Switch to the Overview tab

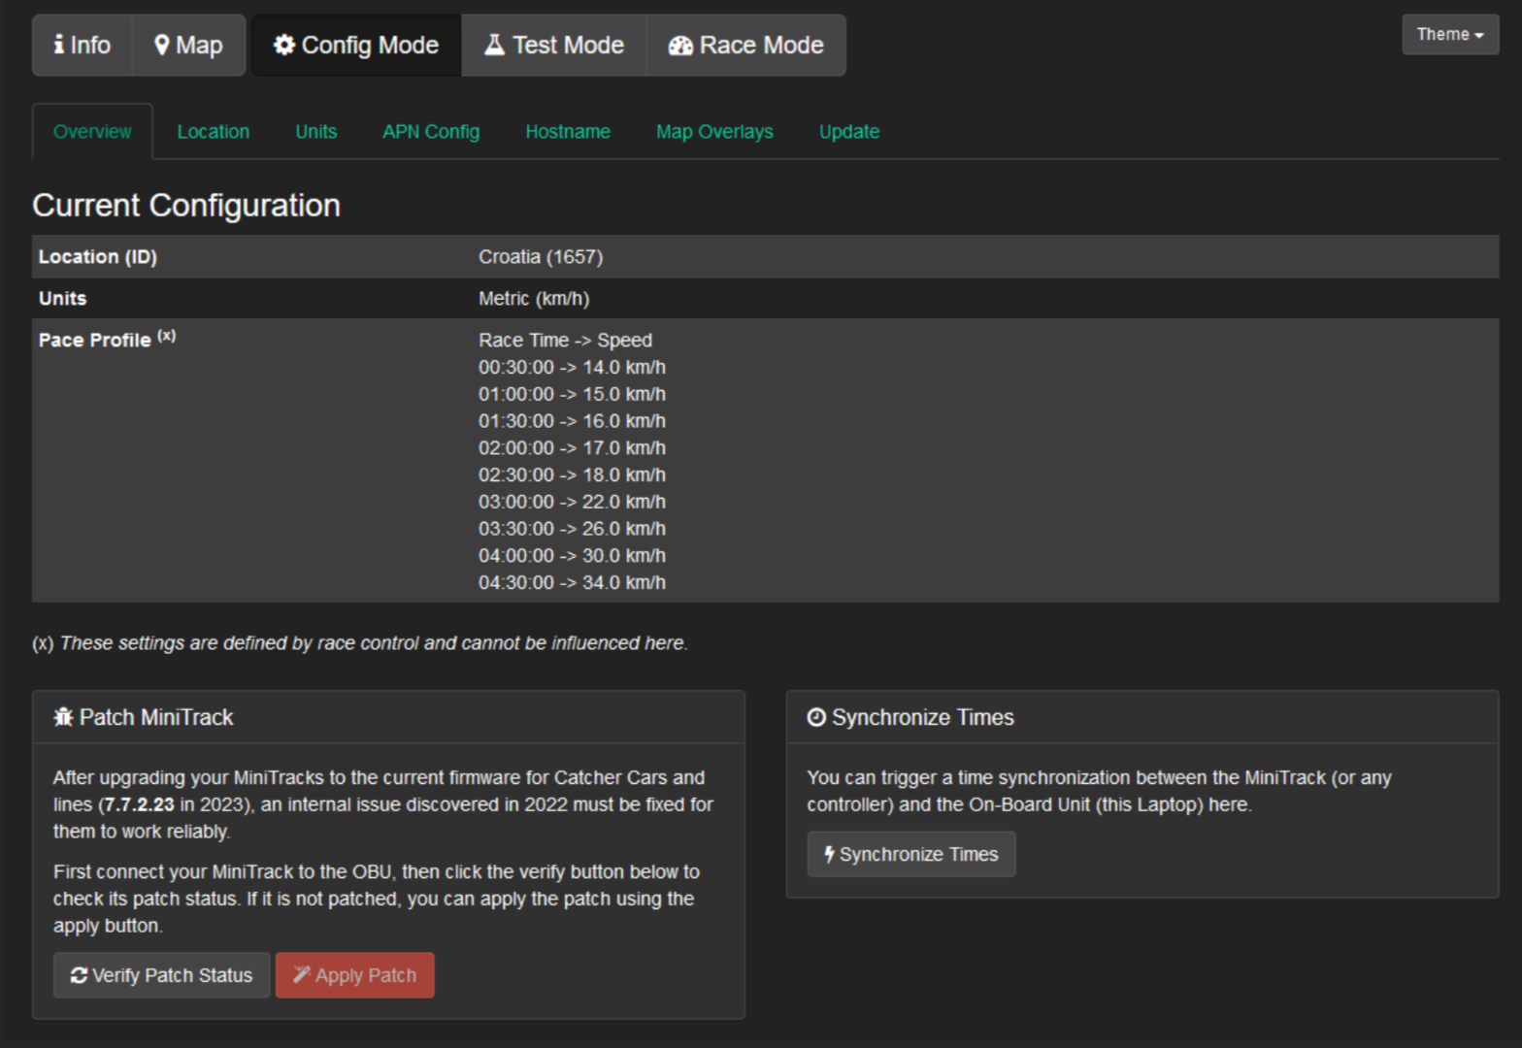tap(92, 132)
